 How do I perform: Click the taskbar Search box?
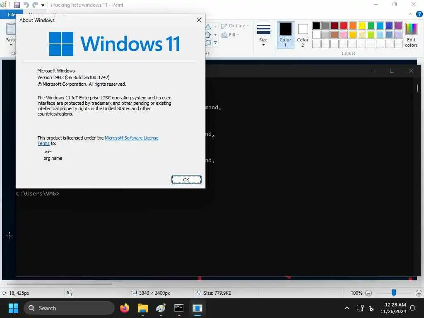(x=69, y=308)
